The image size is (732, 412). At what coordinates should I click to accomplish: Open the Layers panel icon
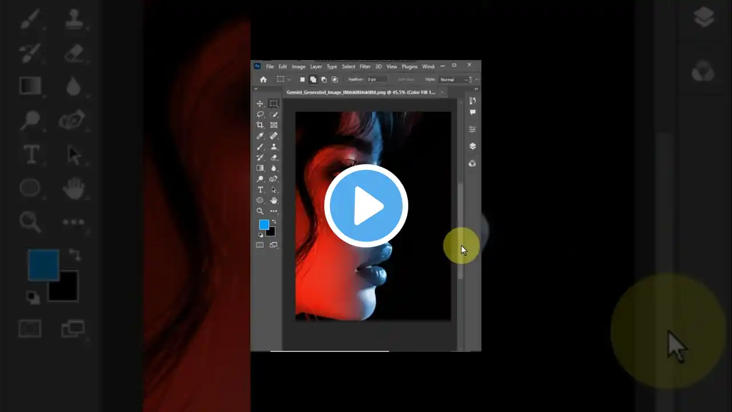pyautogui.click(x=472, y=146)
